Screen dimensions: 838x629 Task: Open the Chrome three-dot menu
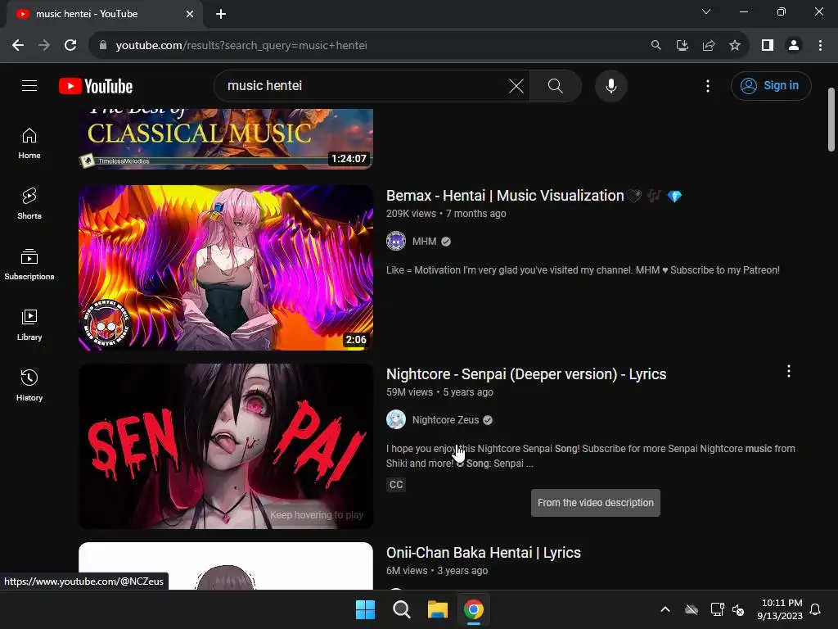(820, 46)
